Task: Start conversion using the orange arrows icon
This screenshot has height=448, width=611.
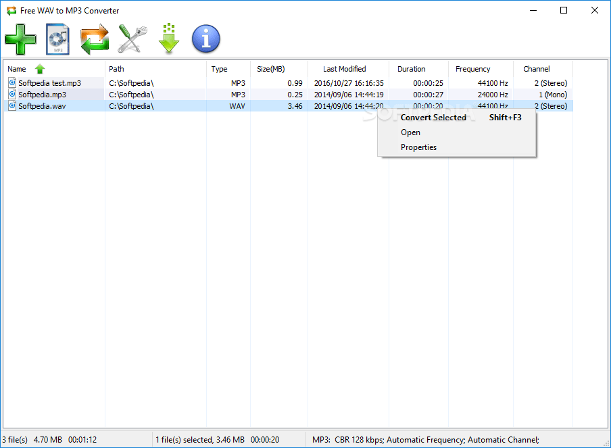Action: coord(95,39)
